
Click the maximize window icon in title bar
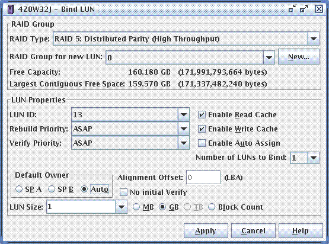304,9
